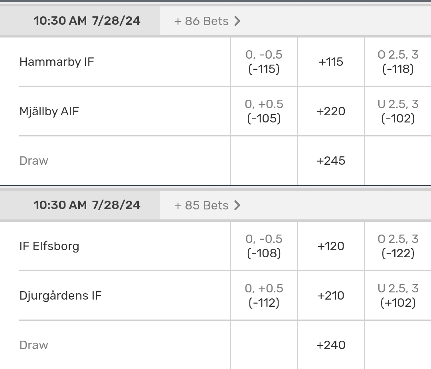This screenshot has width=431, height=369.
Task: Choose Mjällby AIF spread 0, +0.5 (-105)
Action: click(x=264, y=111)
